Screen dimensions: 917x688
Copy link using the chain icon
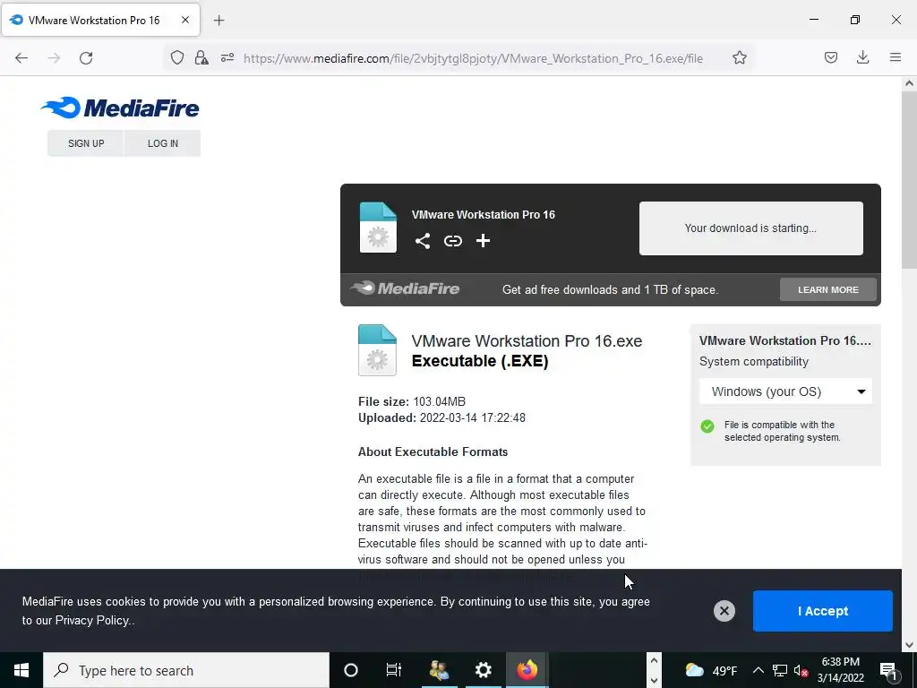452,240
